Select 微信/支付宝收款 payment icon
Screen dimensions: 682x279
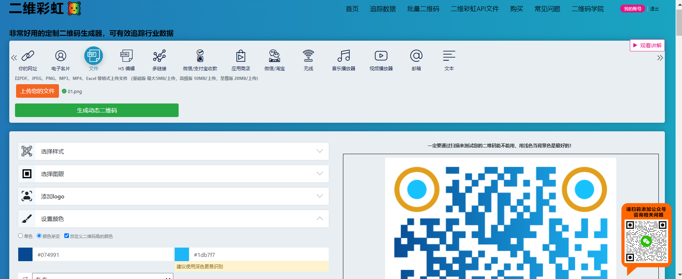[x=200, y=56]
